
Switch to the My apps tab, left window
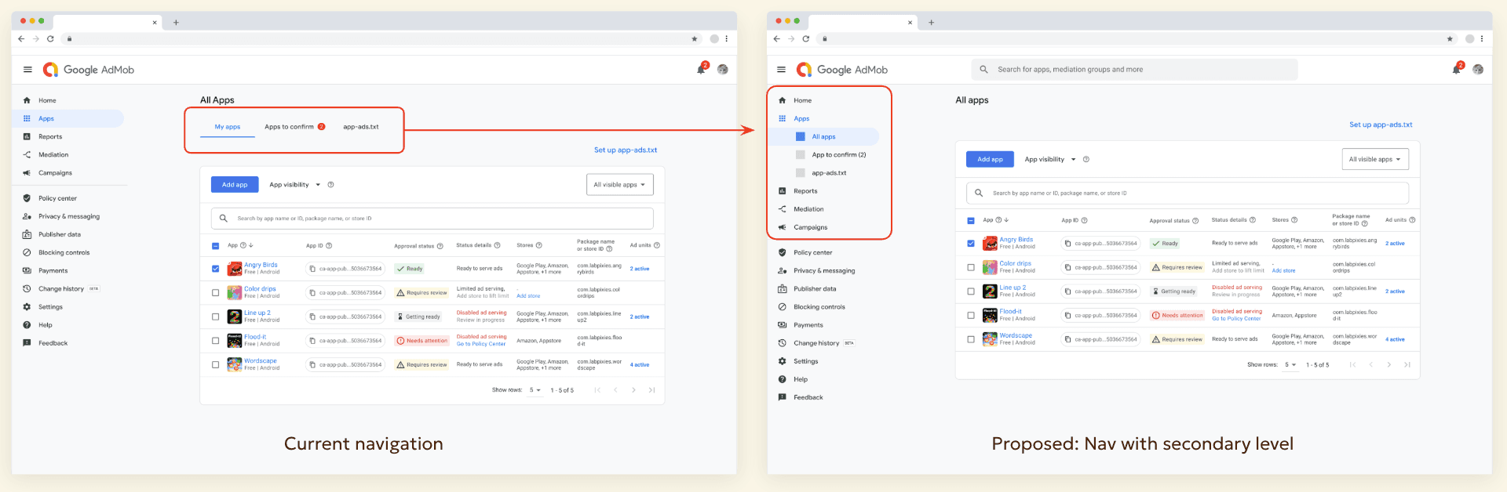pos(228,127)
